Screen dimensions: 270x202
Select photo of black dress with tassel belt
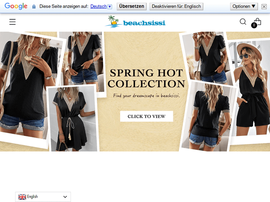pyautogui.click(x=72, y=118)
